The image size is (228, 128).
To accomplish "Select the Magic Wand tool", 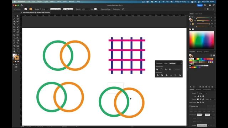I will pos(14,19).
